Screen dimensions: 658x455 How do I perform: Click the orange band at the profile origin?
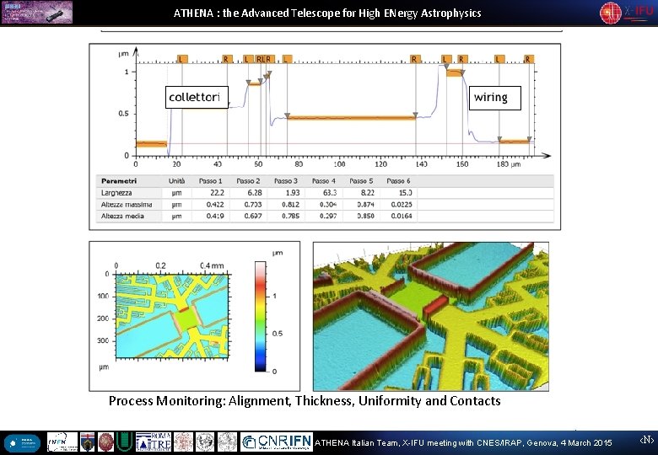tap(151, 144)
